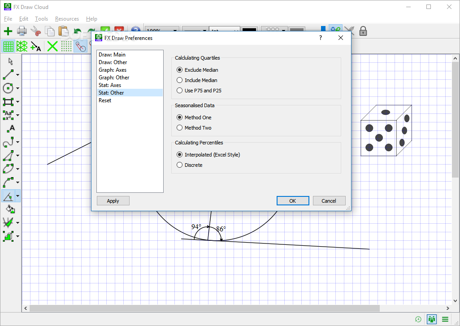Select the freehand curve tool

(8, 142)
